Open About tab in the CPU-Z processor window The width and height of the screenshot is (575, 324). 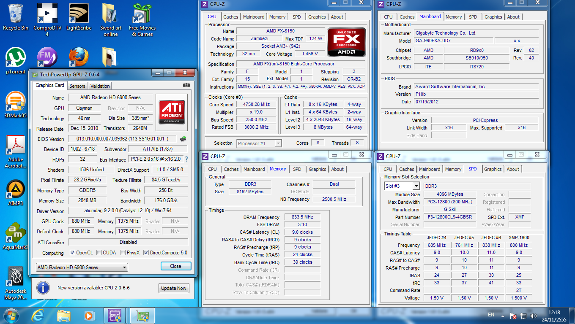(x=337, y=17)
